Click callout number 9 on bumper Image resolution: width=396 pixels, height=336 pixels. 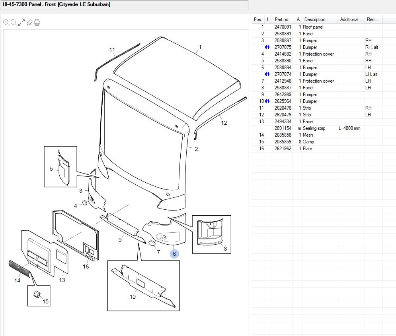pos(120,240)
